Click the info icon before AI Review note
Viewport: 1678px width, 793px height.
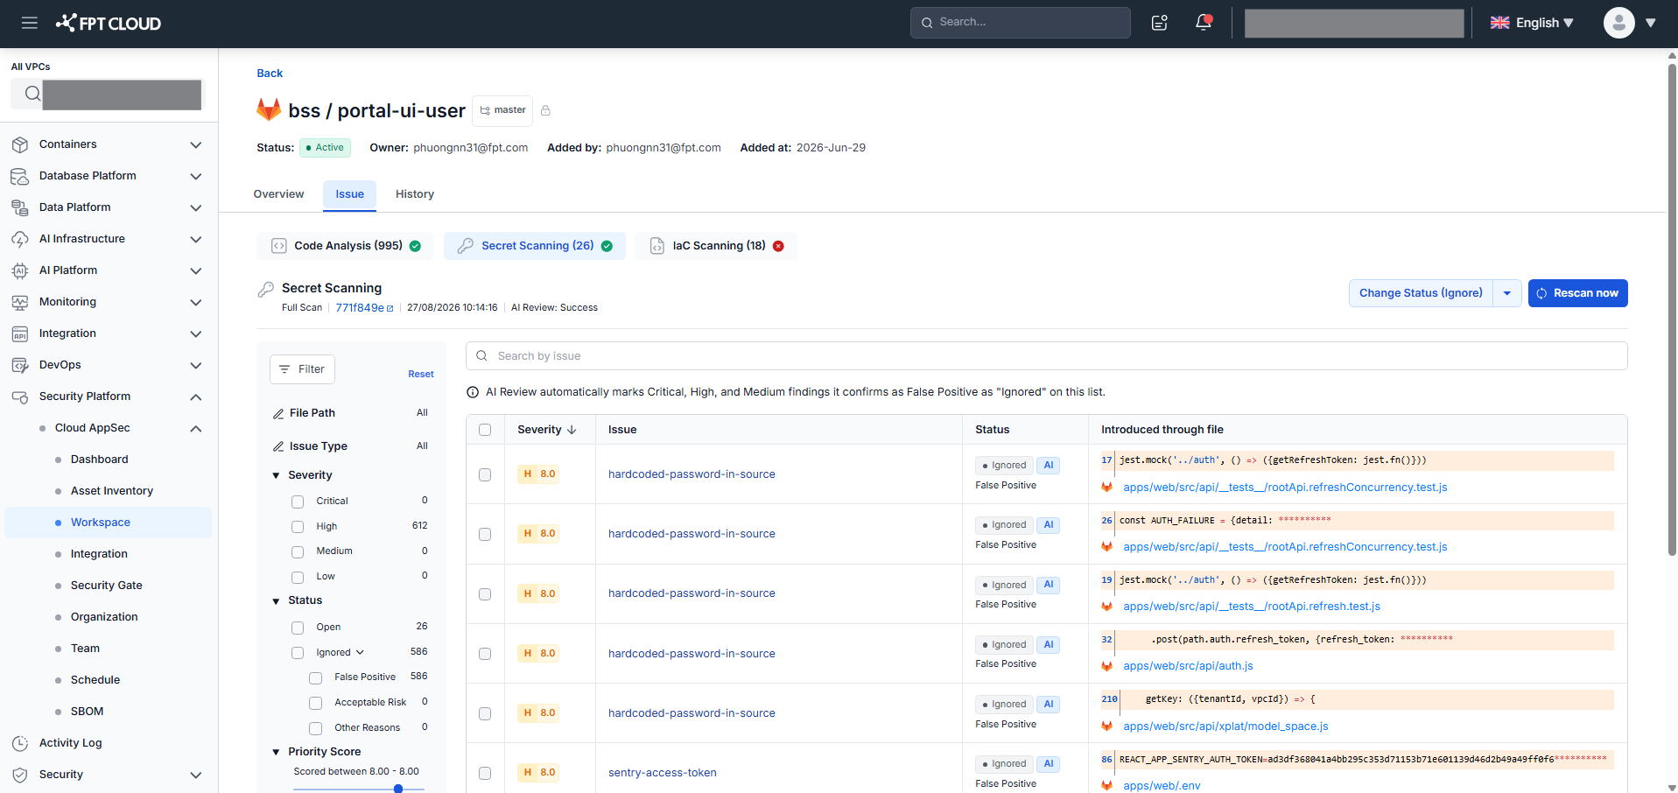coord(473,392)
